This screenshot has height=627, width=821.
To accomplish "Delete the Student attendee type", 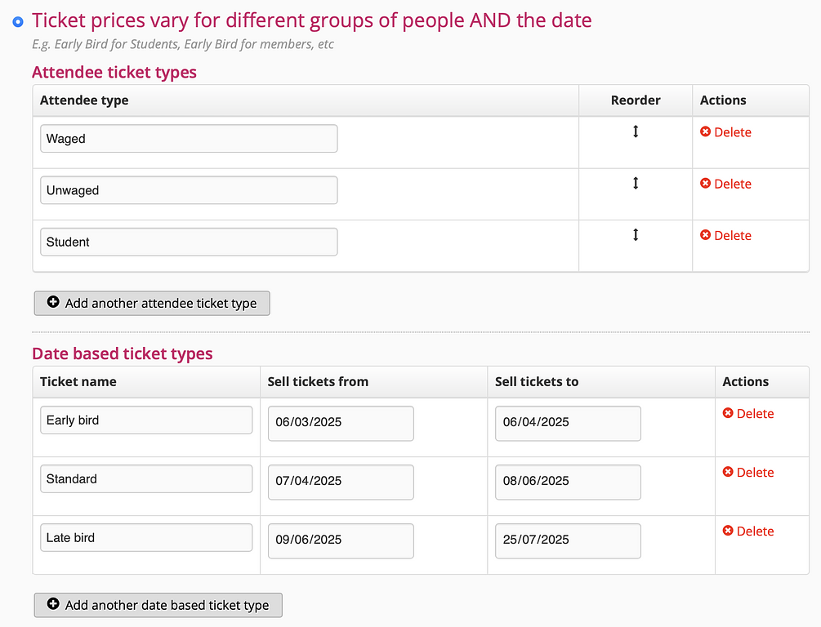I will tap(725, 235).
